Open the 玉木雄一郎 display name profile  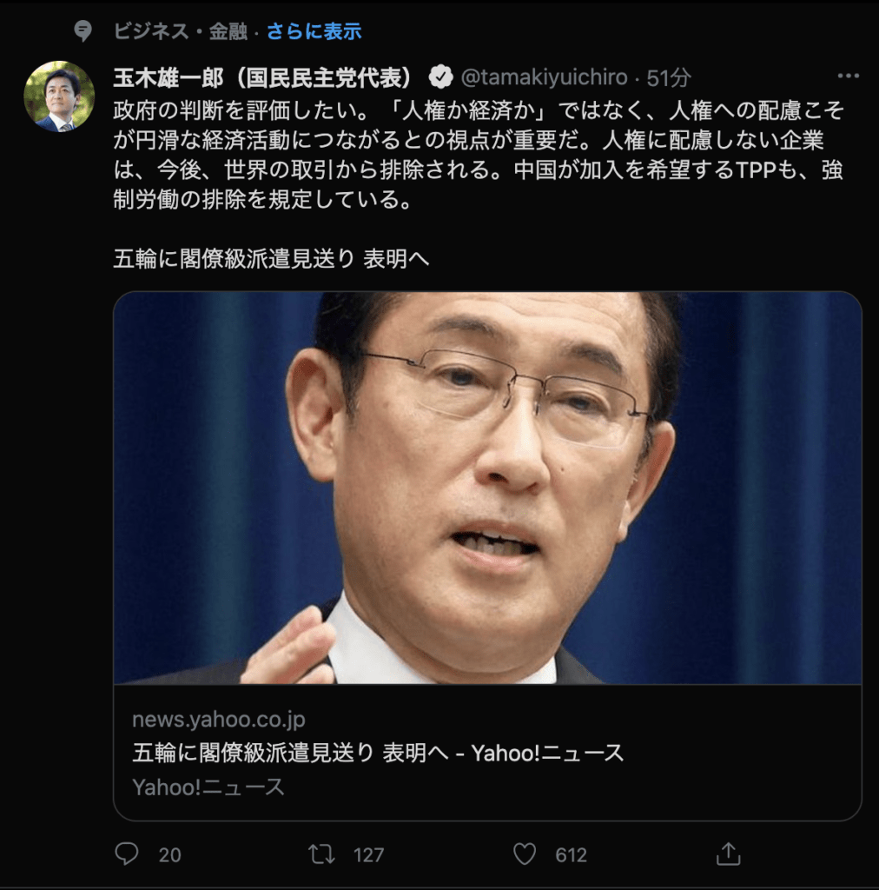click(262, 77)
